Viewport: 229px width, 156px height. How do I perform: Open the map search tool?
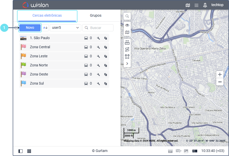(x=127, y=16)
